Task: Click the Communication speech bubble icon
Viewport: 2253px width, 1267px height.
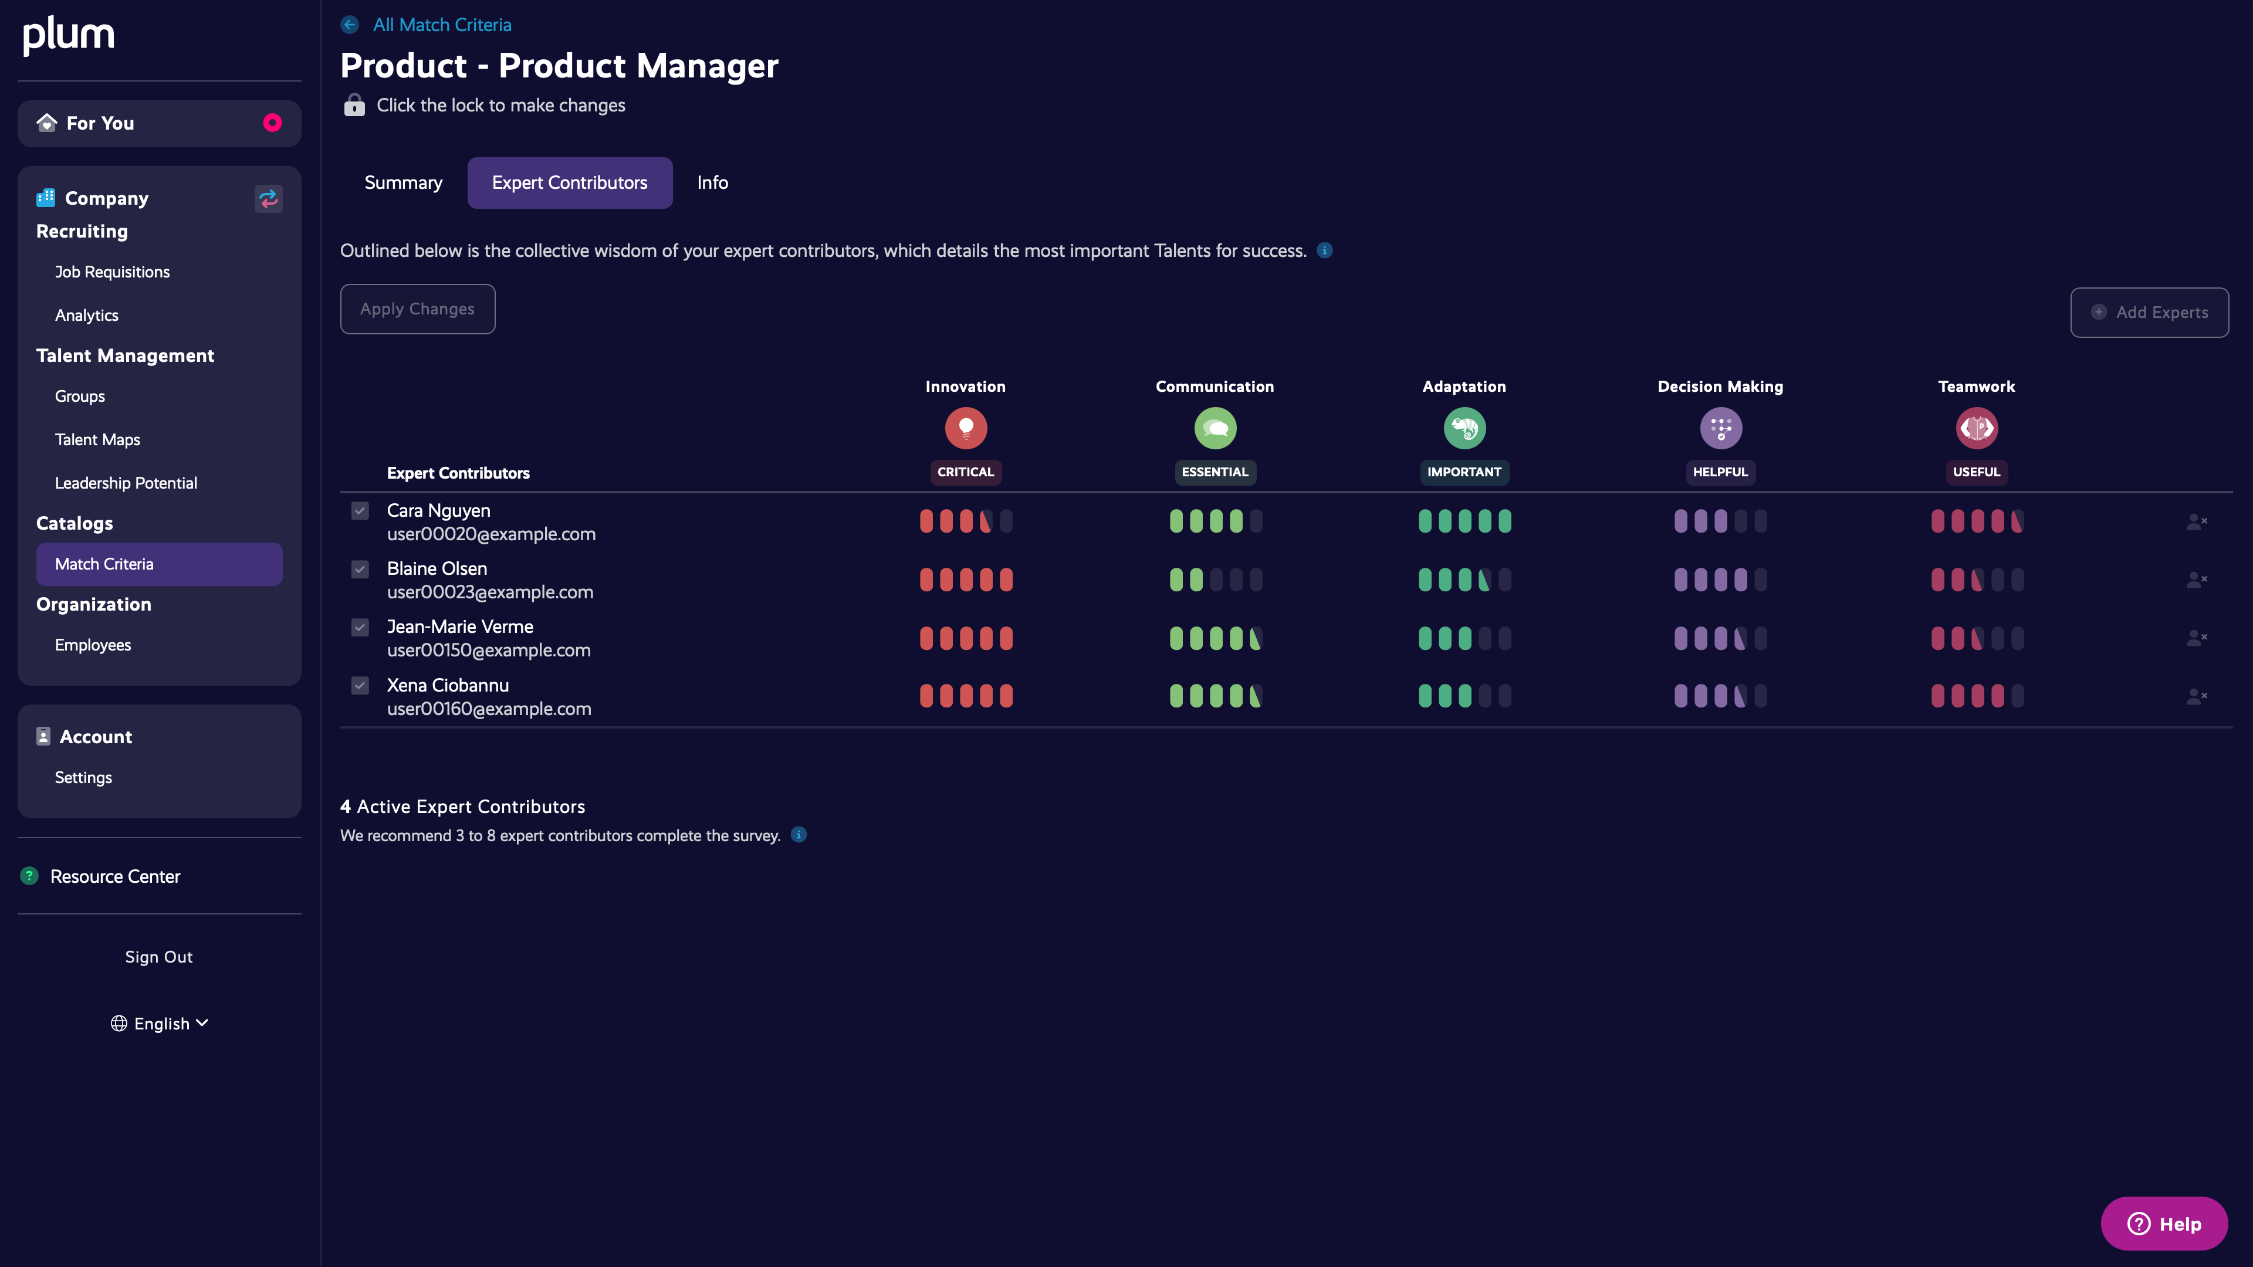Action: tap(1215, 428)
